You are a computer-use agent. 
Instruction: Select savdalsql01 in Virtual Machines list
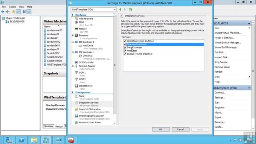(52, 38)
